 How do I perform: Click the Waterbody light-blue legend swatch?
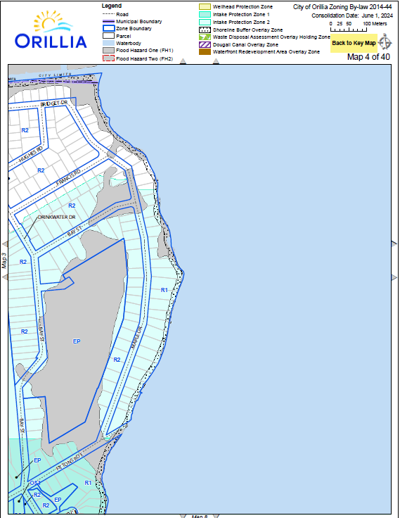[108, 43]
